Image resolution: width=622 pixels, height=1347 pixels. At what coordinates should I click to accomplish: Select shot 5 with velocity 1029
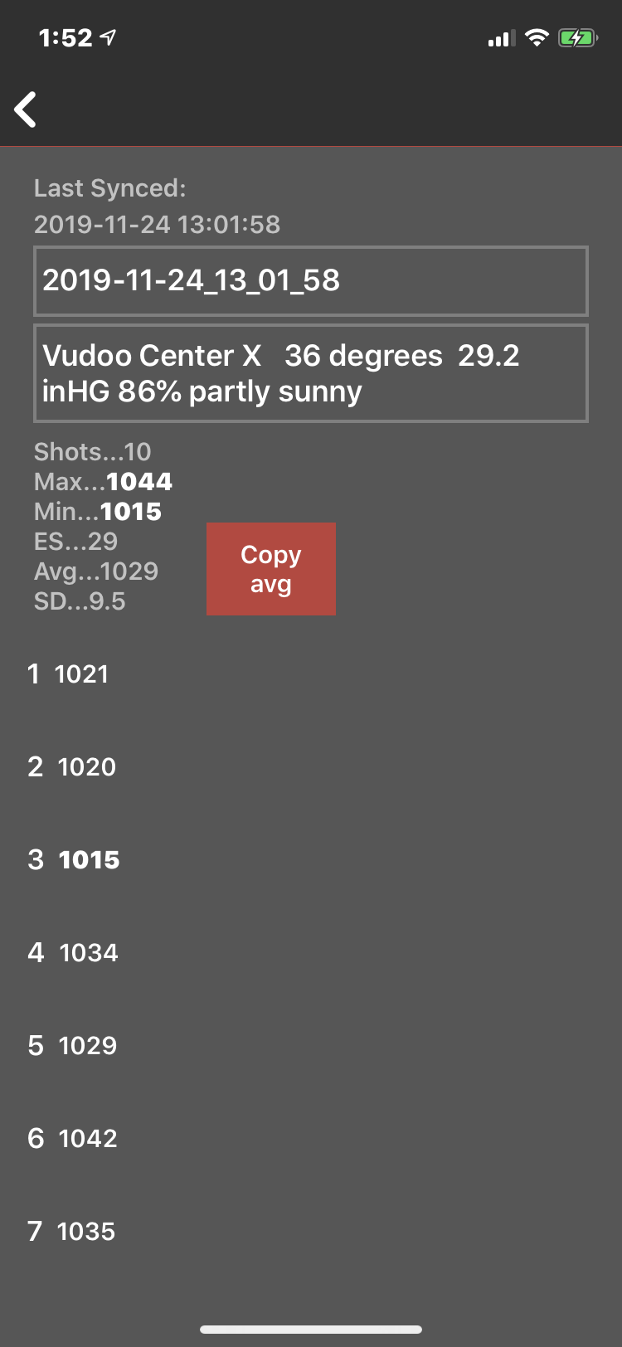point(73,1046)
